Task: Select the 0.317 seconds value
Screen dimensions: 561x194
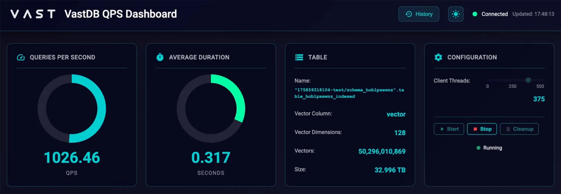Action: [211, 158]
